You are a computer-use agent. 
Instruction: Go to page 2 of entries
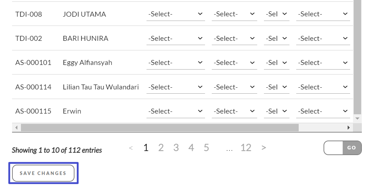pyautogui.click(x=161, y=148)
